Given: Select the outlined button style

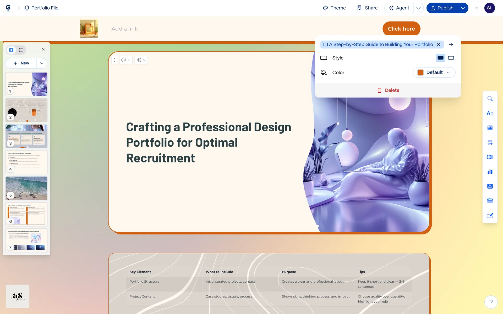Looking at the screenshot, I should click(451, 58).
